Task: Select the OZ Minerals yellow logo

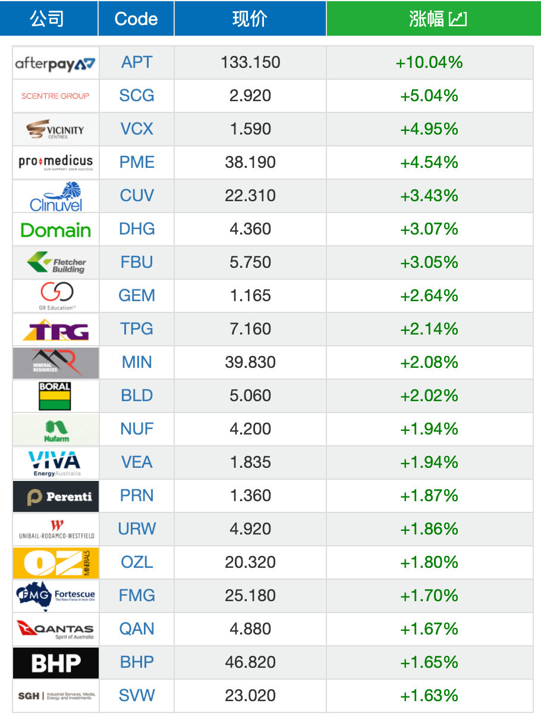Action: (56, 562)
